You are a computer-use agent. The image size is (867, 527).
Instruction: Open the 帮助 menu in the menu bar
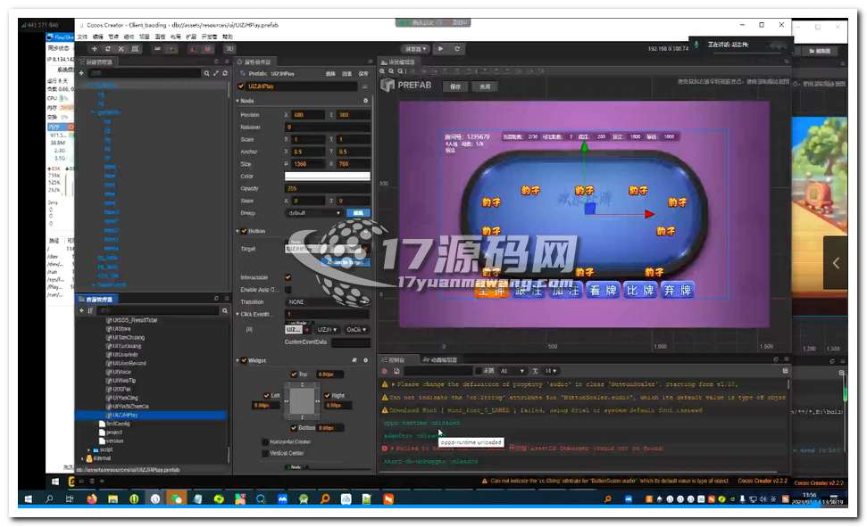coord(228,37)
